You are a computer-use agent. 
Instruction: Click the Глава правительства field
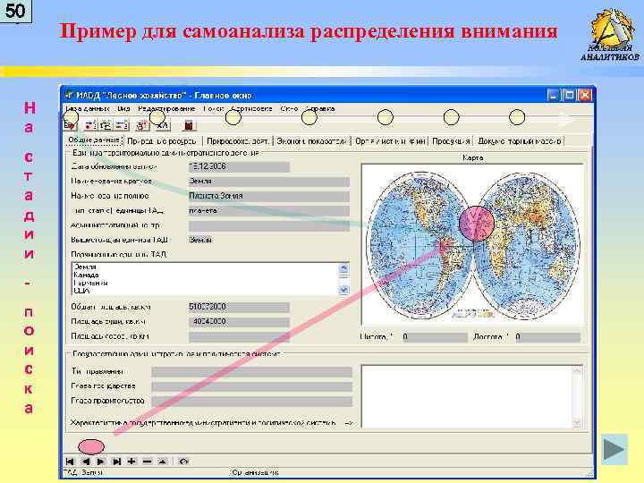tap(251, 401)
